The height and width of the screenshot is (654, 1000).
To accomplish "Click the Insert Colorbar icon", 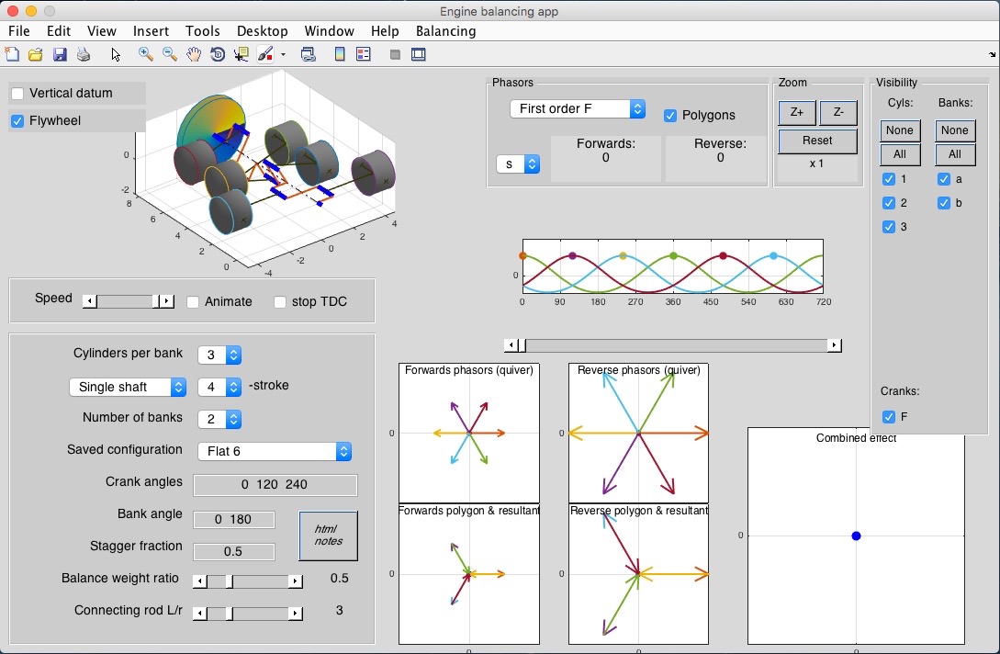I will pos(340,55).
